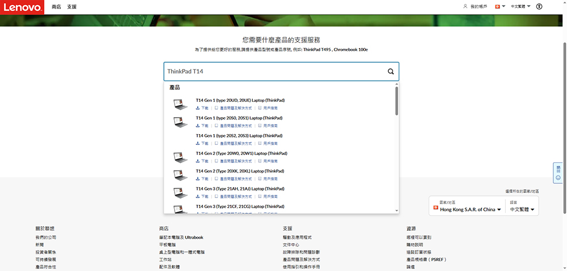Image resolution: width=567 pixels, height=271 pixels.
Task: Open footer link 我們的公司
Action: pos(45,238)
